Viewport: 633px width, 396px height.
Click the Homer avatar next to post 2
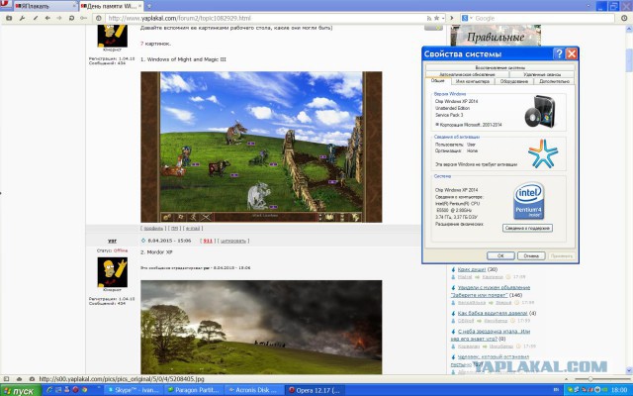[112, 272]
